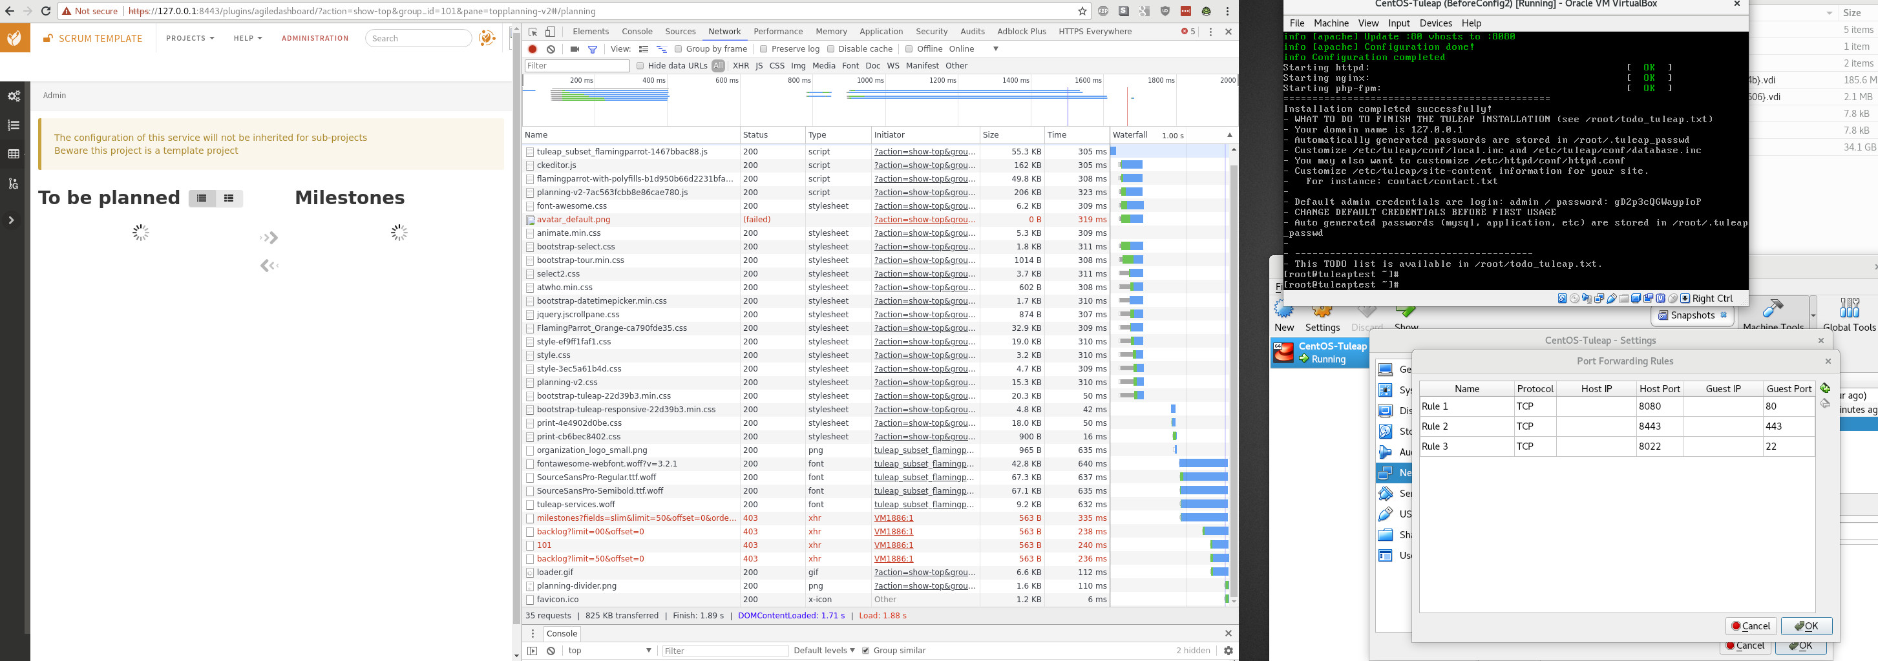The width and height of the screenshot is (1878, 661).
Task: Open Machine Tools dropdown arrow in VirtualBox
Action: tap(1813, 315)
